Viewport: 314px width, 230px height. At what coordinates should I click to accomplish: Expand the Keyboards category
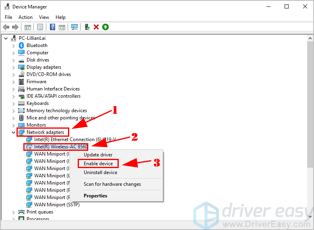(x=13, y=104)
